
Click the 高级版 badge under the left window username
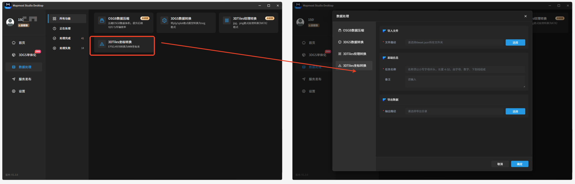tap(23, 25)
